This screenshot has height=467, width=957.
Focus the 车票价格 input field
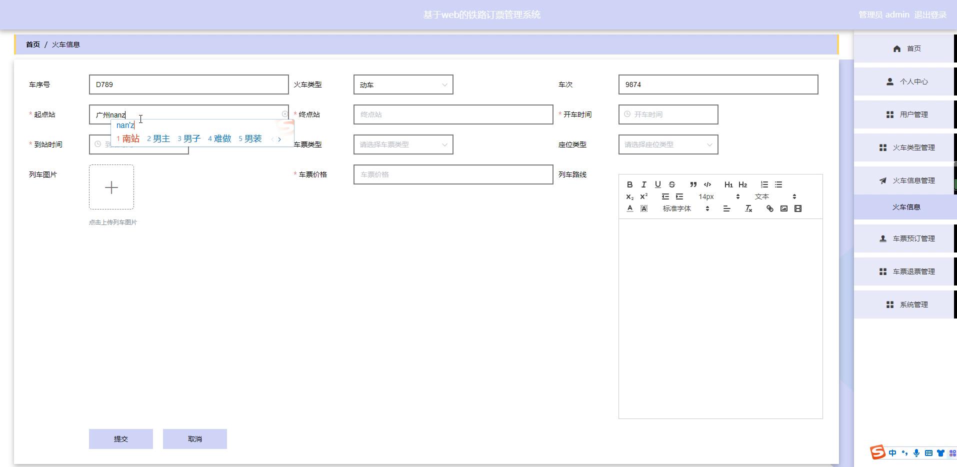click(453, 174)
